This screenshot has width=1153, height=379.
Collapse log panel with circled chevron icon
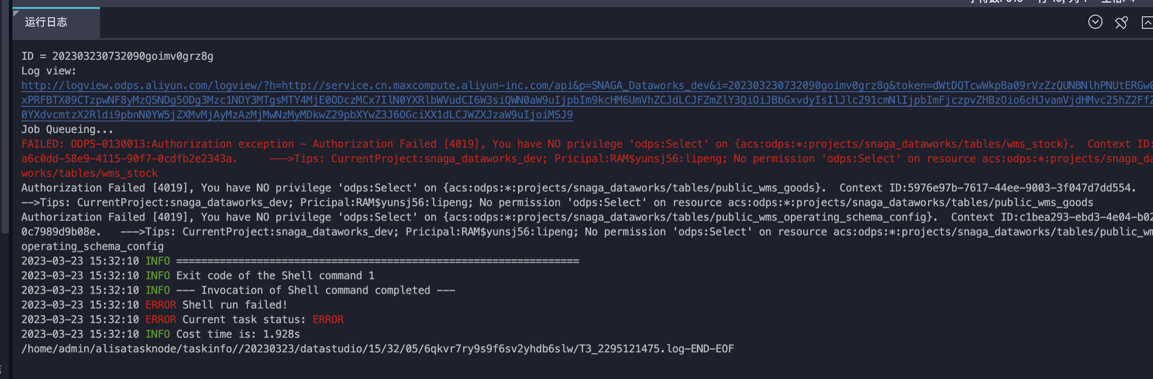click(x=1095, y=22)
